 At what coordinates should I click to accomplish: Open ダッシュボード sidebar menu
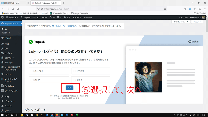point(11,23)
